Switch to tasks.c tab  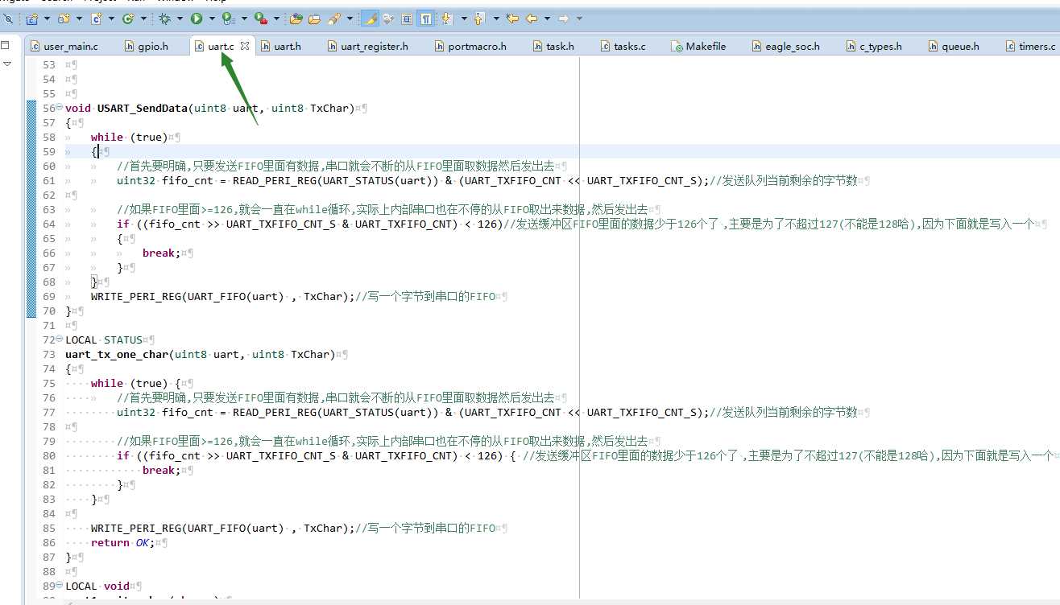(623, 47)
